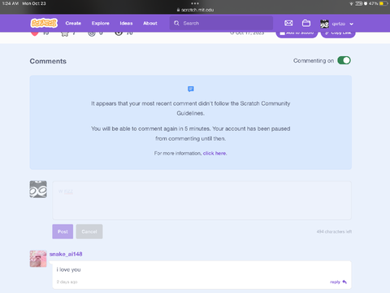Image resolution: width=390 pixels, height=293 pixels.
Task: Open the Create menu item
Action: (x=73, y=24)
